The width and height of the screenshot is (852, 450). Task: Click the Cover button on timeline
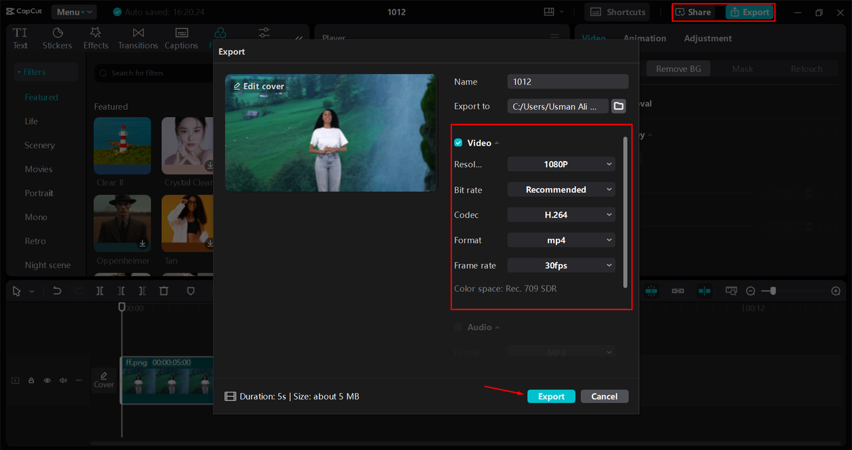tap(104, 380)
